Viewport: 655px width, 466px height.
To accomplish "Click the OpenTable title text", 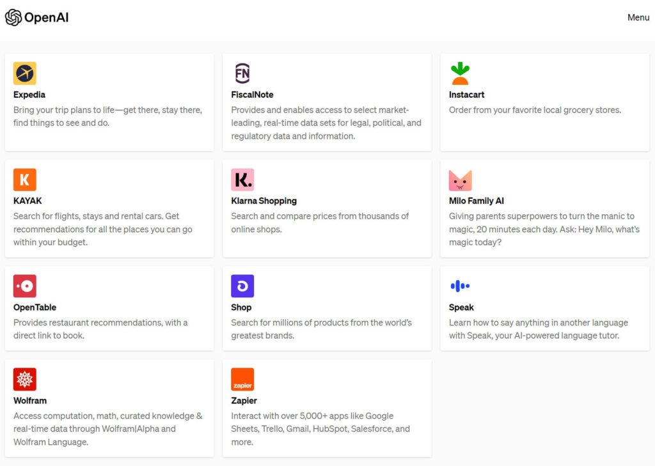I will coord(35,307).
